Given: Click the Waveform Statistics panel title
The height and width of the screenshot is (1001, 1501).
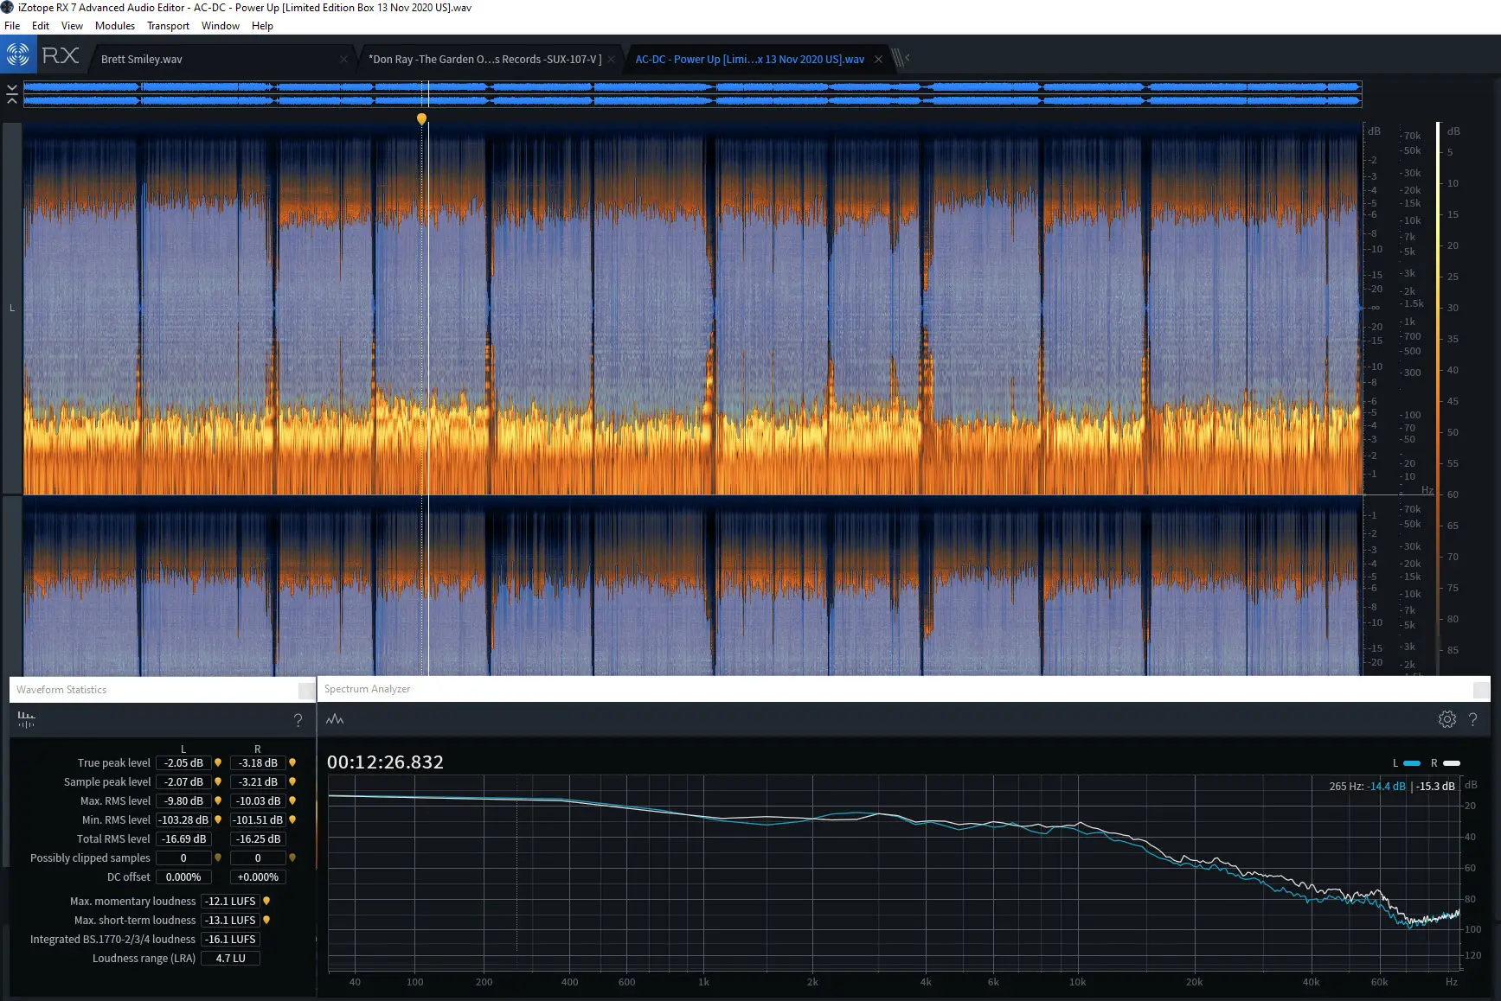Looking at the screenshot, I should [61, 690].
